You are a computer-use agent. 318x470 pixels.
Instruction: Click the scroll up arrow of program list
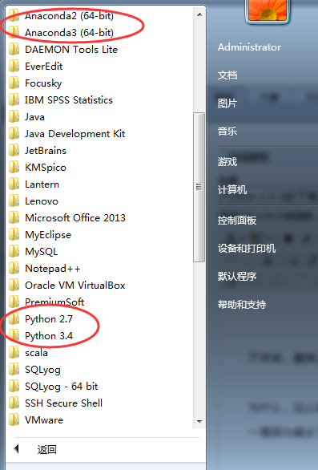pos(199,14)
